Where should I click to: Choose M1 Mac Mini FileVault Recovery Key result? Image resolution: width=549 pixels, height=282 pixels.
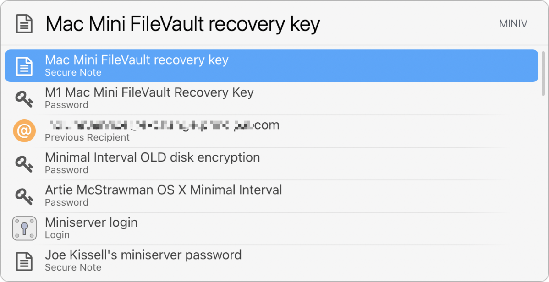[271, 98]
